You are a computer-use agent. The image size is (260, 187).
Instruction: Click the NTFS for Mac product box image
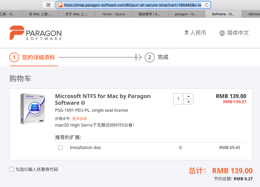point(33,109)
